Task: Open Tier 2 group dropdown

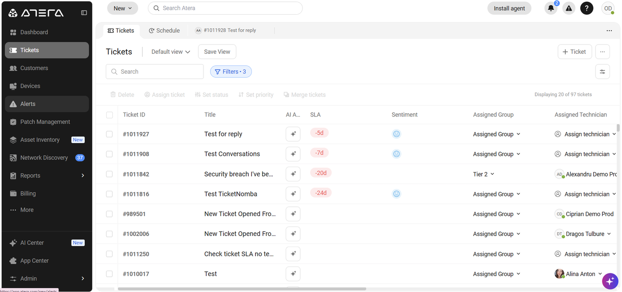Action: (484, 174)
